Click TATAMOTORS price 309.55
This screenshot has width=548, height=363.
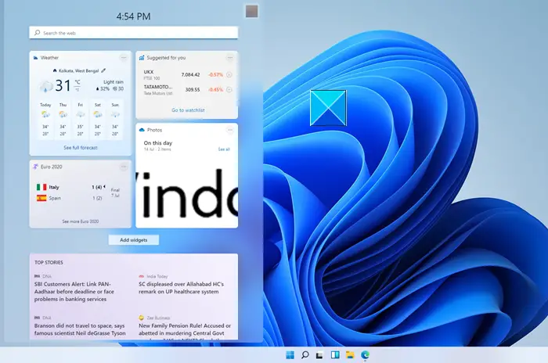coord(193,90)
